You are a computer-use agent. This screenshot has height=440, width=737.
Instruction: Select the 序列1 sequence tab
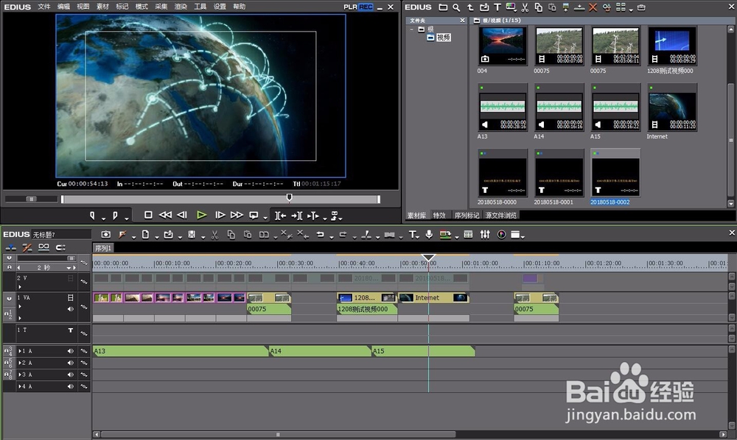click(x=103, y=248)
